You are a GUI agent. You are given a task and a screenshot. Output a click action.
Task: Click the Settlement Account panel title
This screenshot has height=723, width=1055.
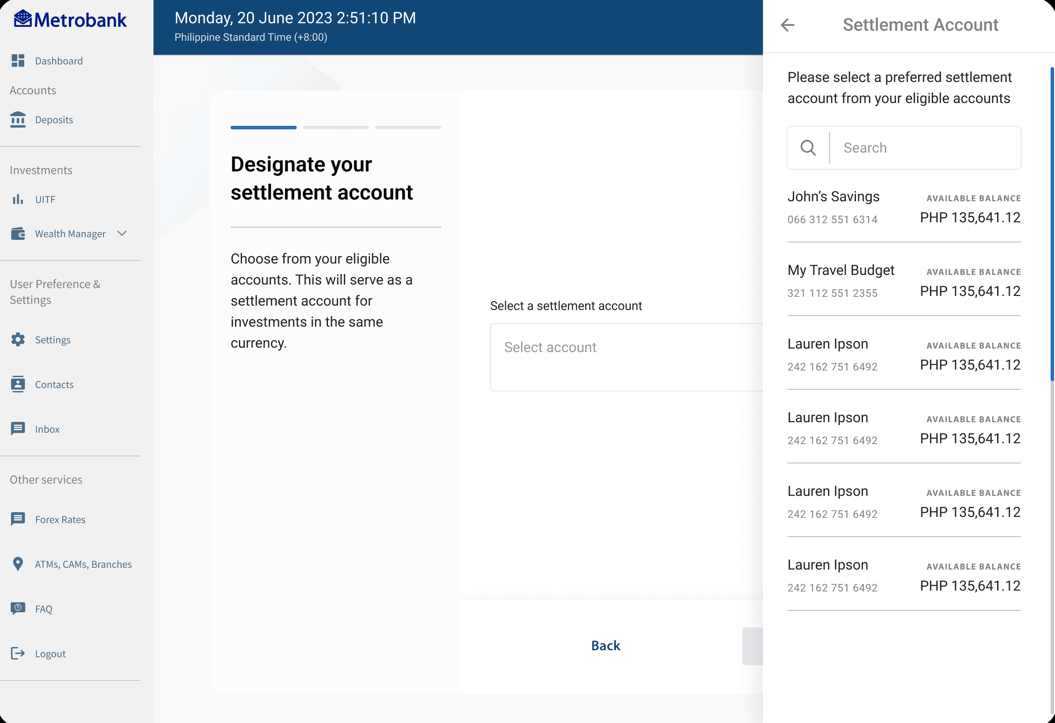tap(921, 25)
